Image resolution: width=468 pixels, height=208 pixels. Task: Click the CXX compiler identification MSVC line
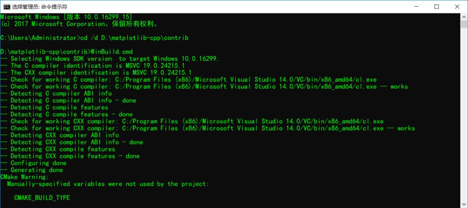tap(96, 72)
